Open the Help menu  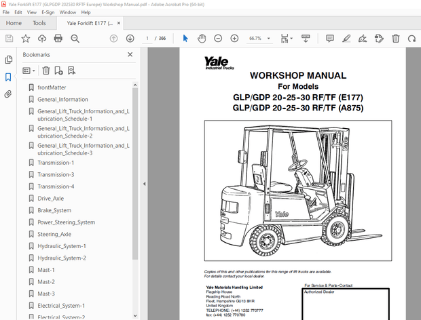click(x=86, y=12)
